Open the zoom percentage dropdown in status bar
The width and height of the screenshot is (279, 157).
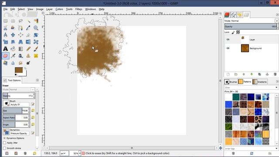coord(80,153)
